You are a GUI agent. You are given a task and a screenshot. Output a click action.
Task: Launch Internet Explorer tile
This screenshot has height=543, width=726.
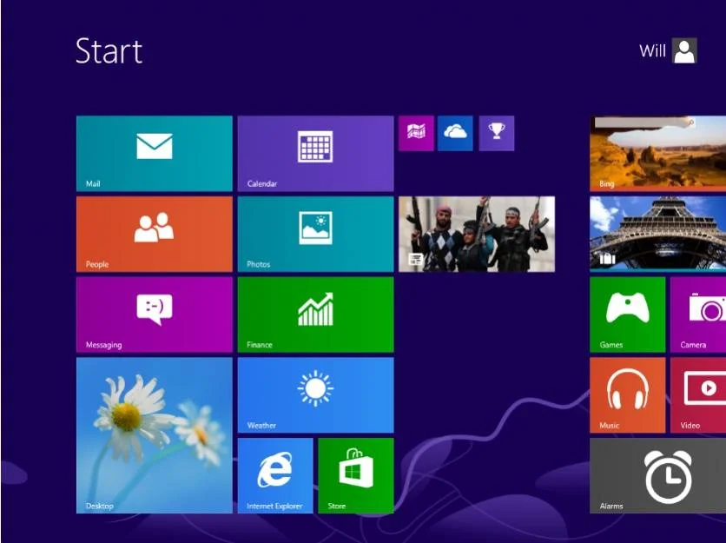pyautogui.click(x=275, y=475)
